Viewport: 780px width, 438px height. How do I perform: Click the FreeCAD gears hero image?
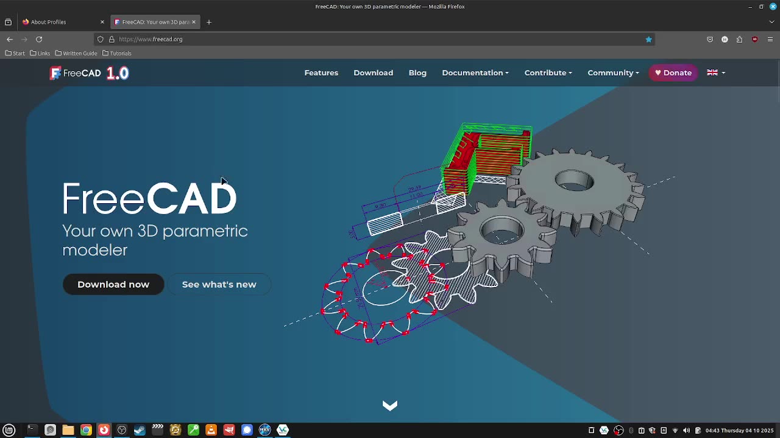(480, 234)
